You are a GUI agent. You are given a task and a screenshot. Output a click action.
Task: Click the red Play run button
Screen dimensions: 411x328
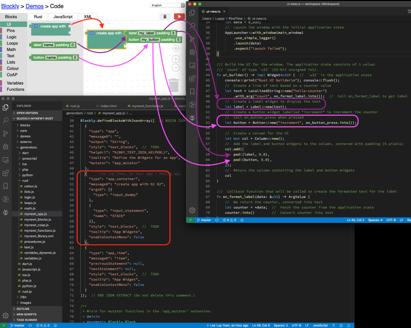pyautogui.click(x=179, y=17)
